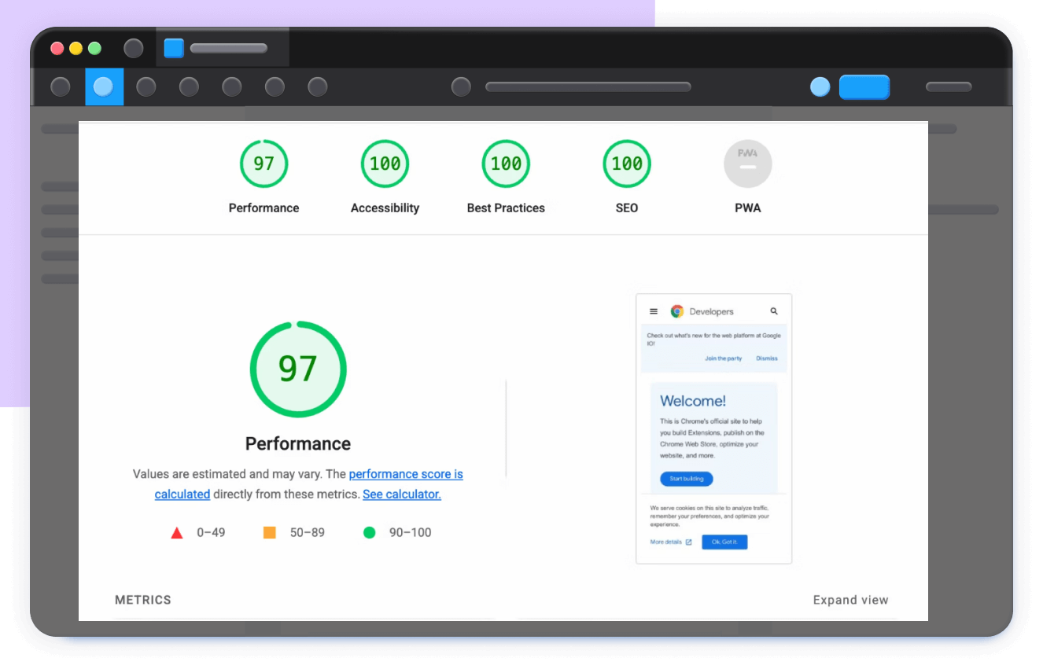Click the grey PWA badge icon

pyautogui.click(x=747, y=164)
